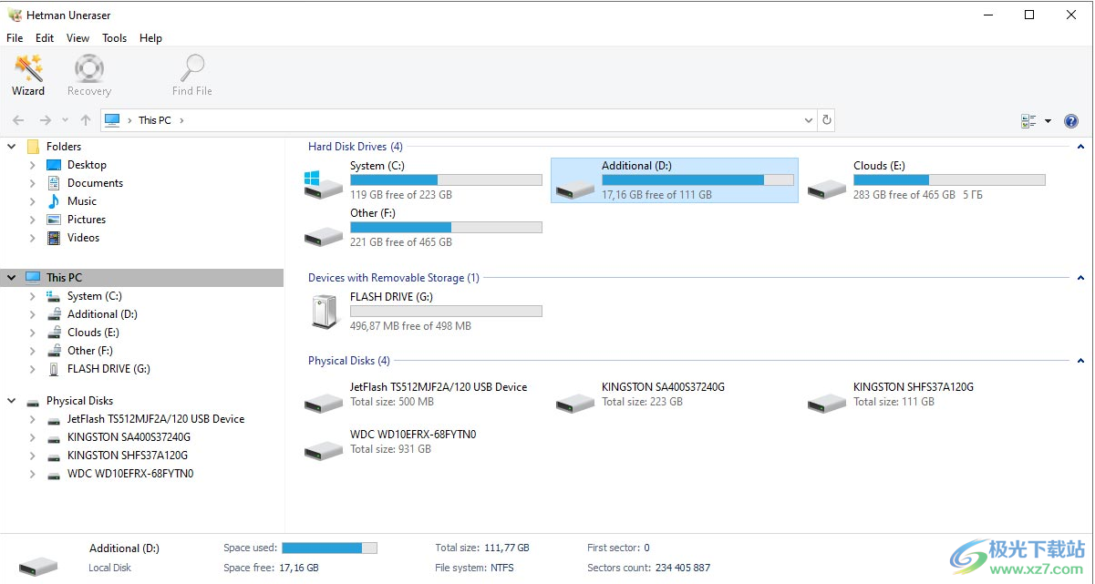Expand the Documents folder in tree
The height and width of the screenshot is (584, 1095).
tap(33, 183)
